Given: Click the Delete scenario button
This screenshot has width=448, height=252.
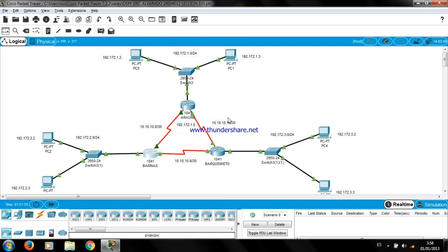Looking at the screenshot, I should coord(280,224).
